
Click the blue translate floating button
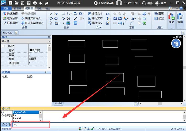point(176,43)
